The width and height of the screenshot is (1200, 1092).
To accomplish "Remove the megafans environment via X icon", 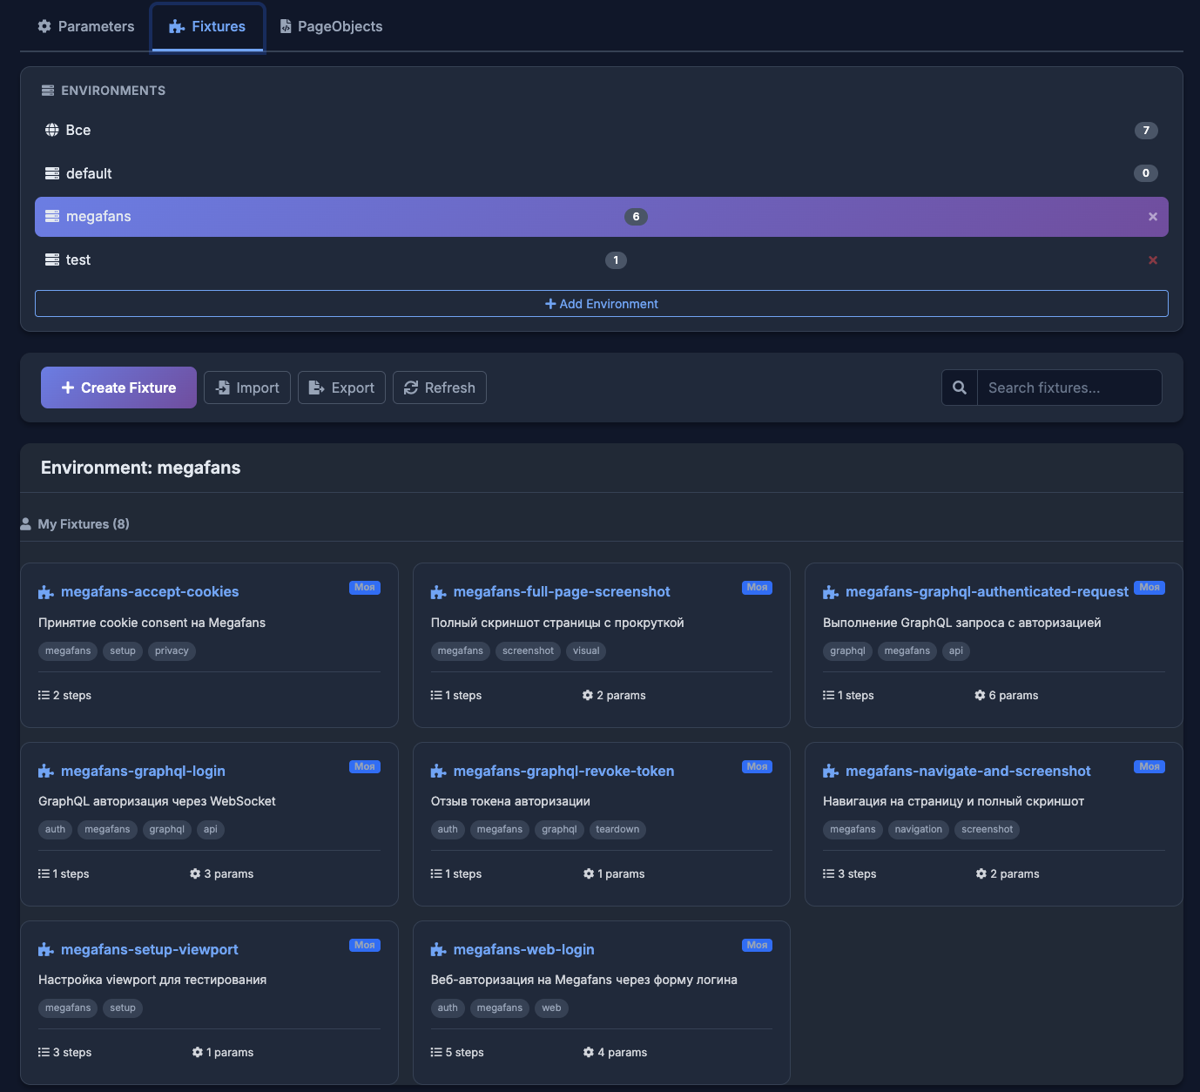I will click(x=1152, y=217).
